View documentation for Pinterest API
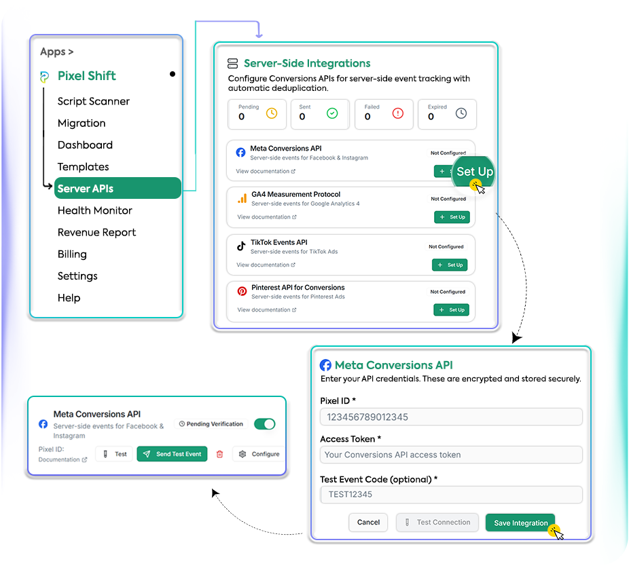This screenshot has width=629, height=566. coord(267,310)
